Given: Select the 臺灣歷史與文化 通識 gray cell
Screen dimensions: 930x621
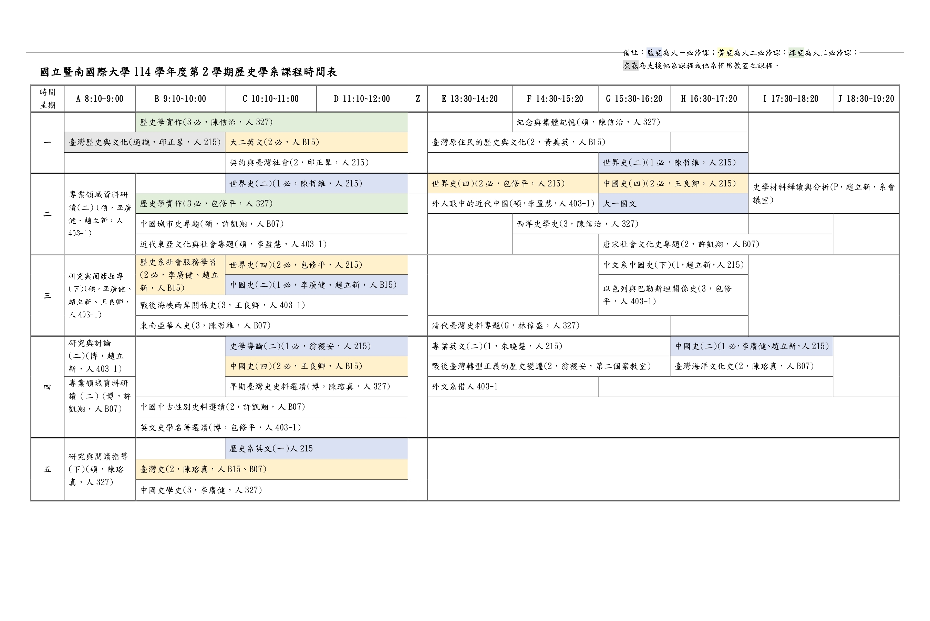Looking at the screenshot, I should [144, 142].
